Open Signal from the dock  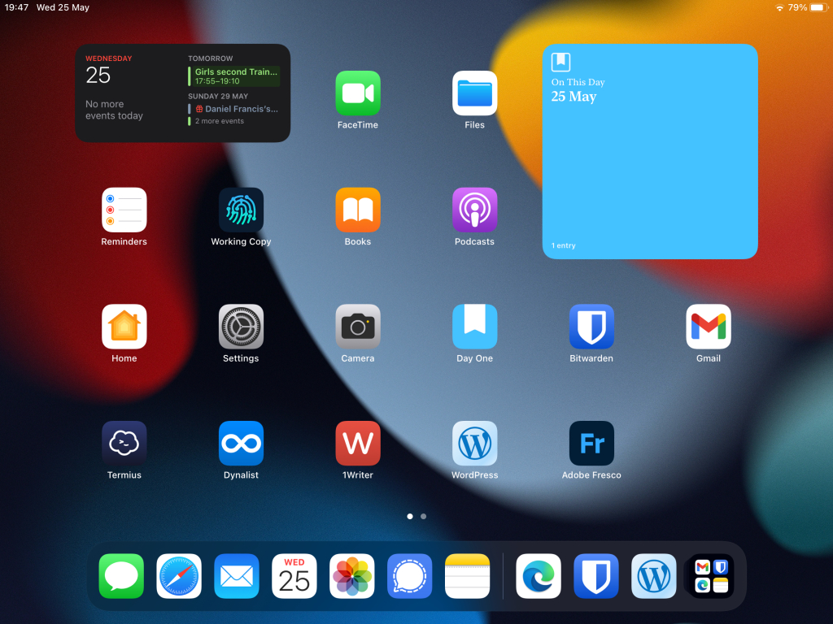[x=409, y=576]
